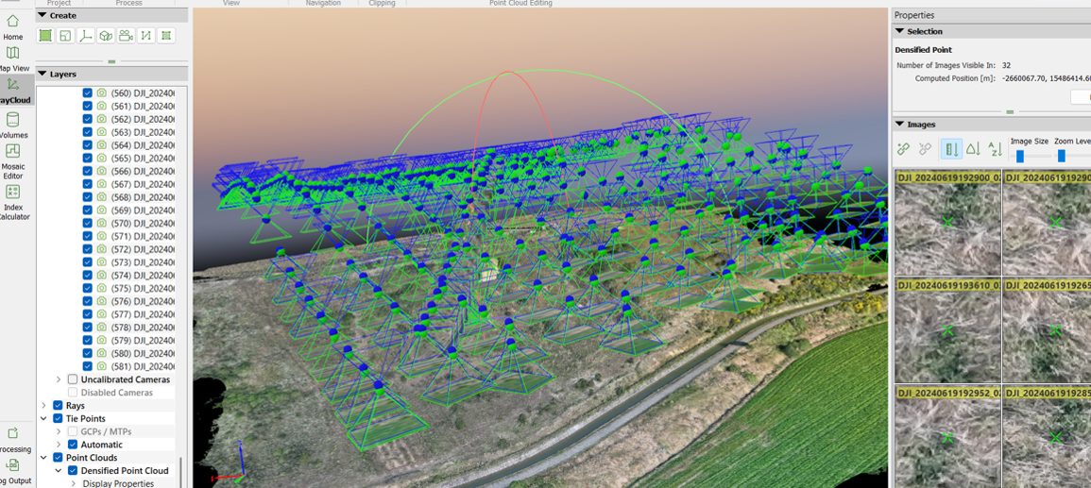The width and height of the screenshot is (1091, 488).
Task: Uncheck Automatic tie points checkbox
Action: pyautogui.click(x=73, y=445)
